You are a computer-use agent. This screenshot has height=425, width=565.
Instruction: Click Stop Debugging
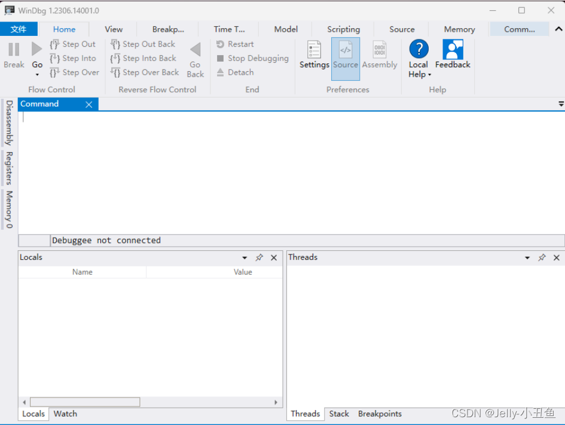coord(252,58)
